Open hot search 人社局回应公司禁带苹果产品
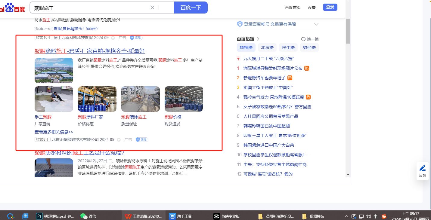Viewport: 431px width, 220px height. (x=271, y=116)
